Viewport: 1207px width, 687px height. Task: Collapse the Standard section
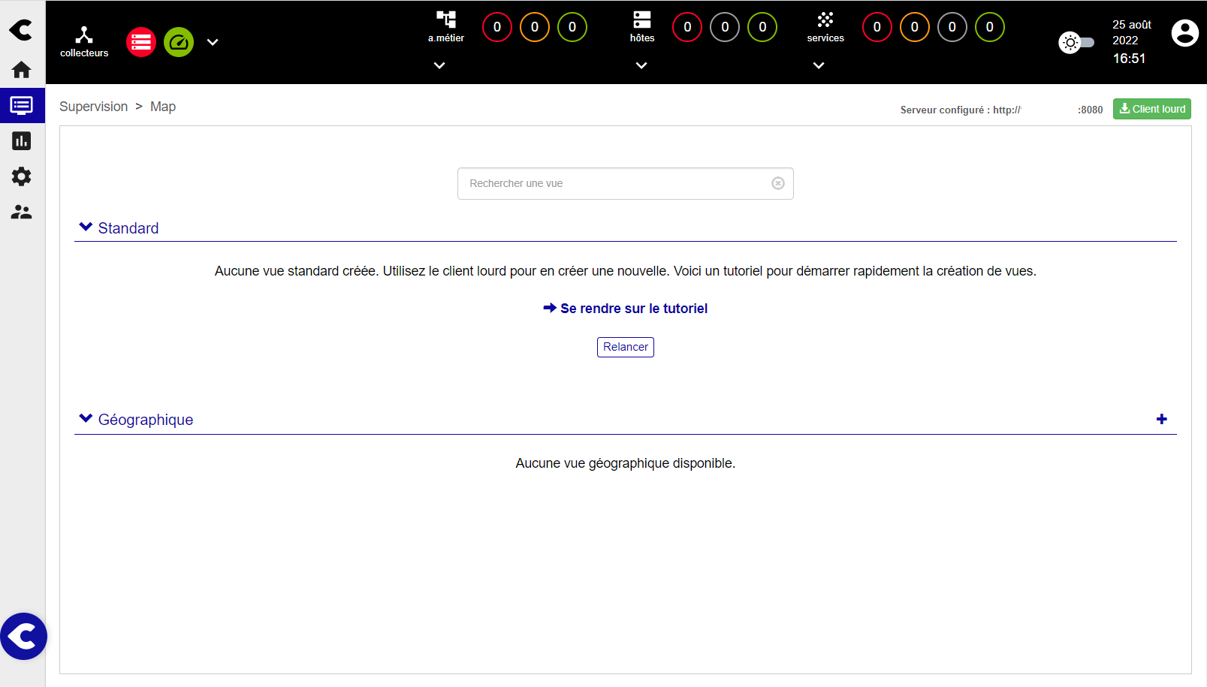(86, 227)
